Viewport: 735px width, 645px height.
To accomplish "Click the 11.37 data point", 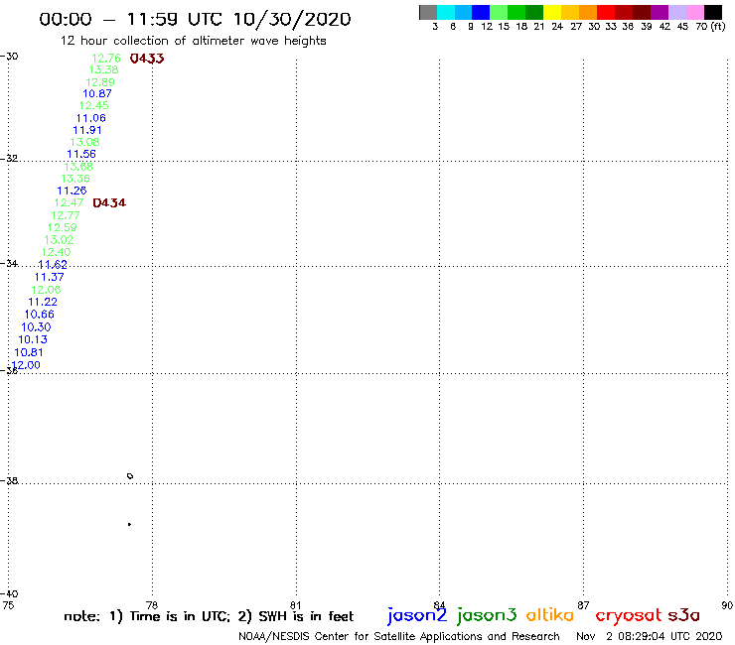I will (x=50, y=277).
